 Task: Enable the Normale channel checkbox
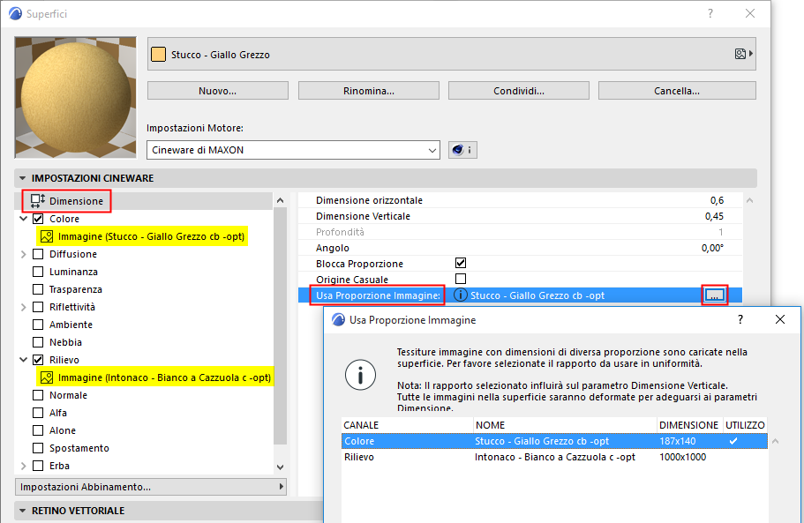38,395
